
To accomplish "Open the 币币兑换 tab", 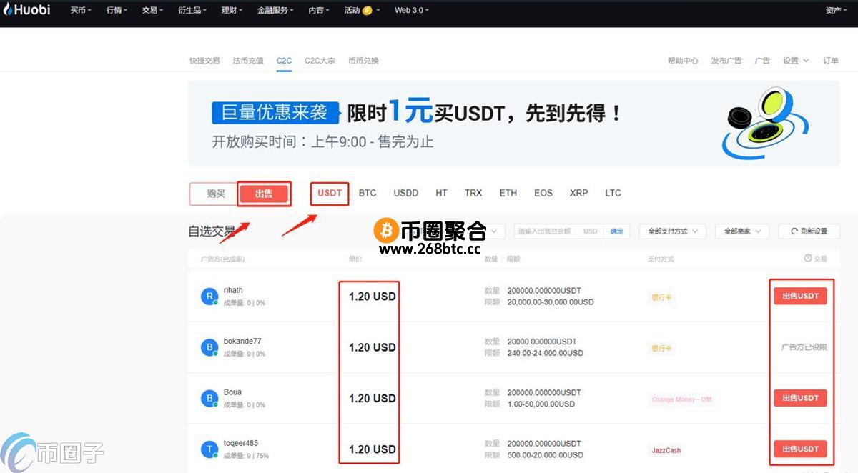I will click(x=363, y=61).
